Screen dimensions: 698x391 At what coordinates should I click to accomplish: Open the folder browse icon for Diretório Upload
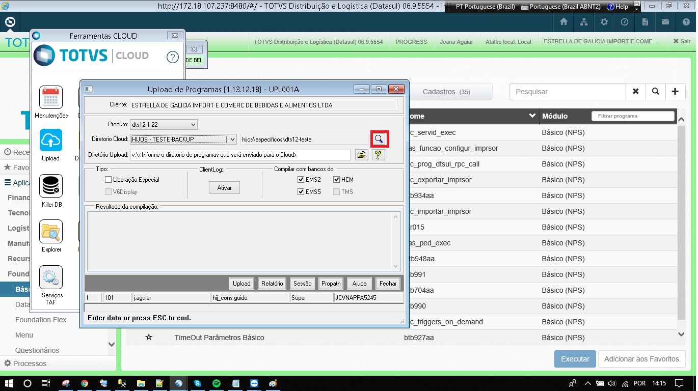point(361,155)
